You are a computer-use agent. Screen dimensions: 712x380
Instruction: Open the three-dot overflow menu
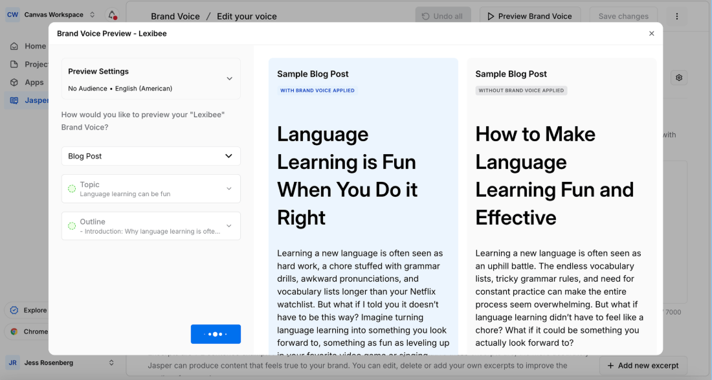tap(676, 16)
